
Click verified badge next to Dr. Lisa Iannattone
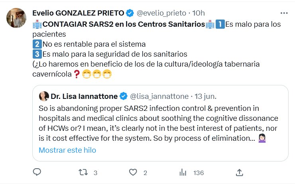point(124,96)
